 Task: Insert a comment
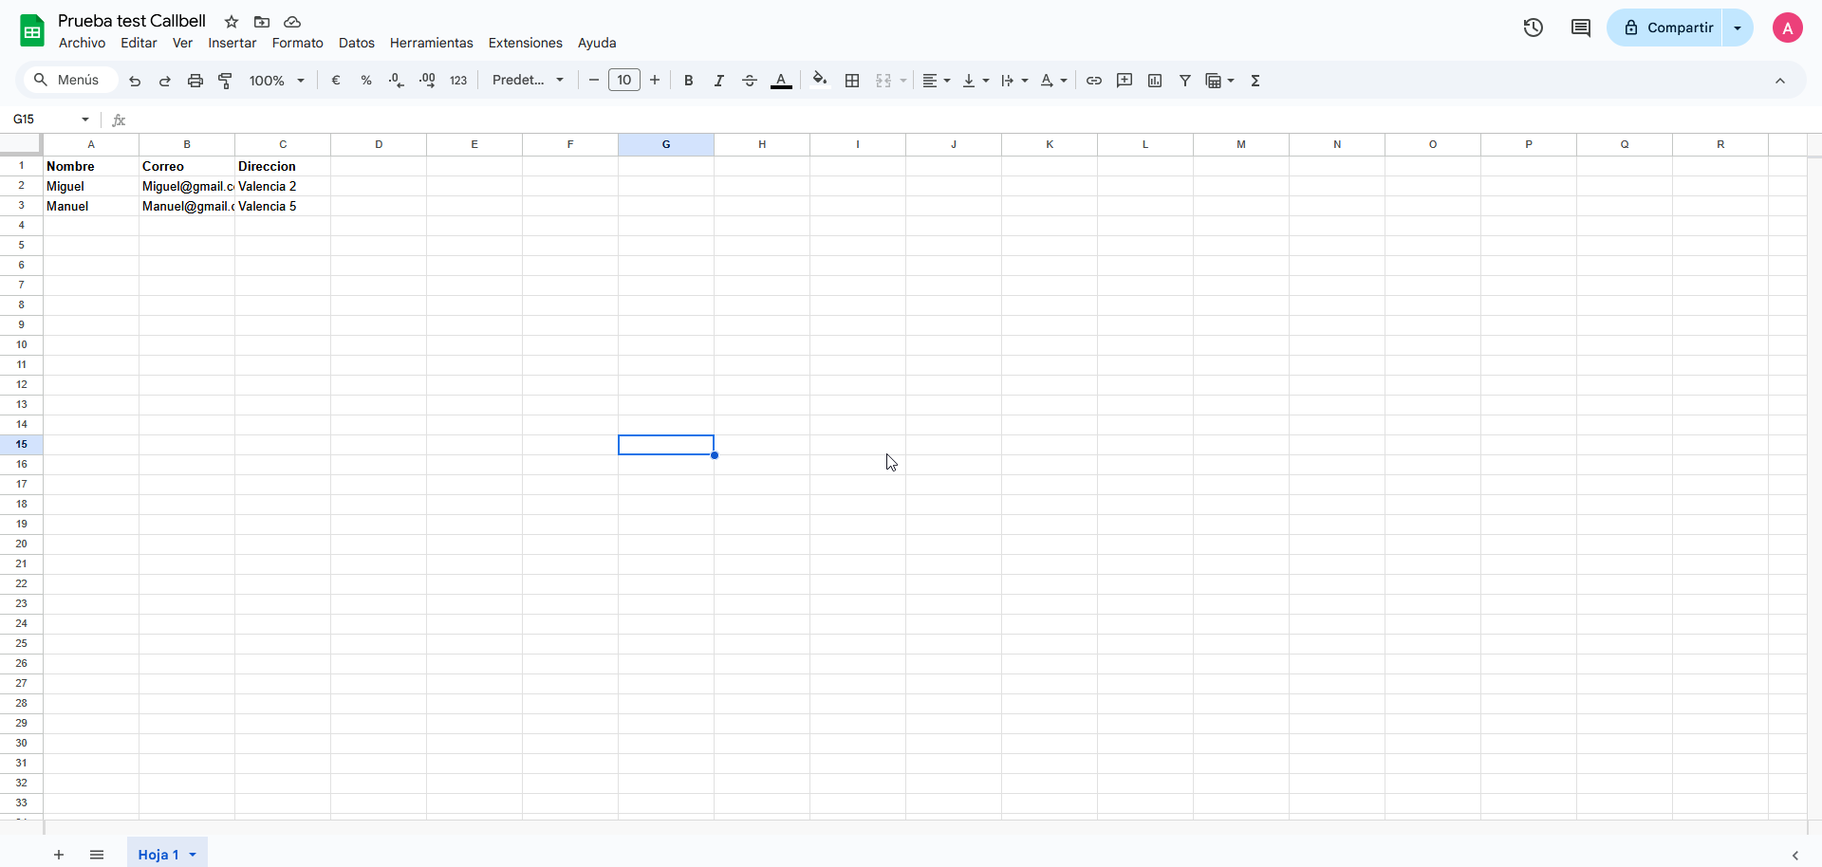[x=1125, y=81]
